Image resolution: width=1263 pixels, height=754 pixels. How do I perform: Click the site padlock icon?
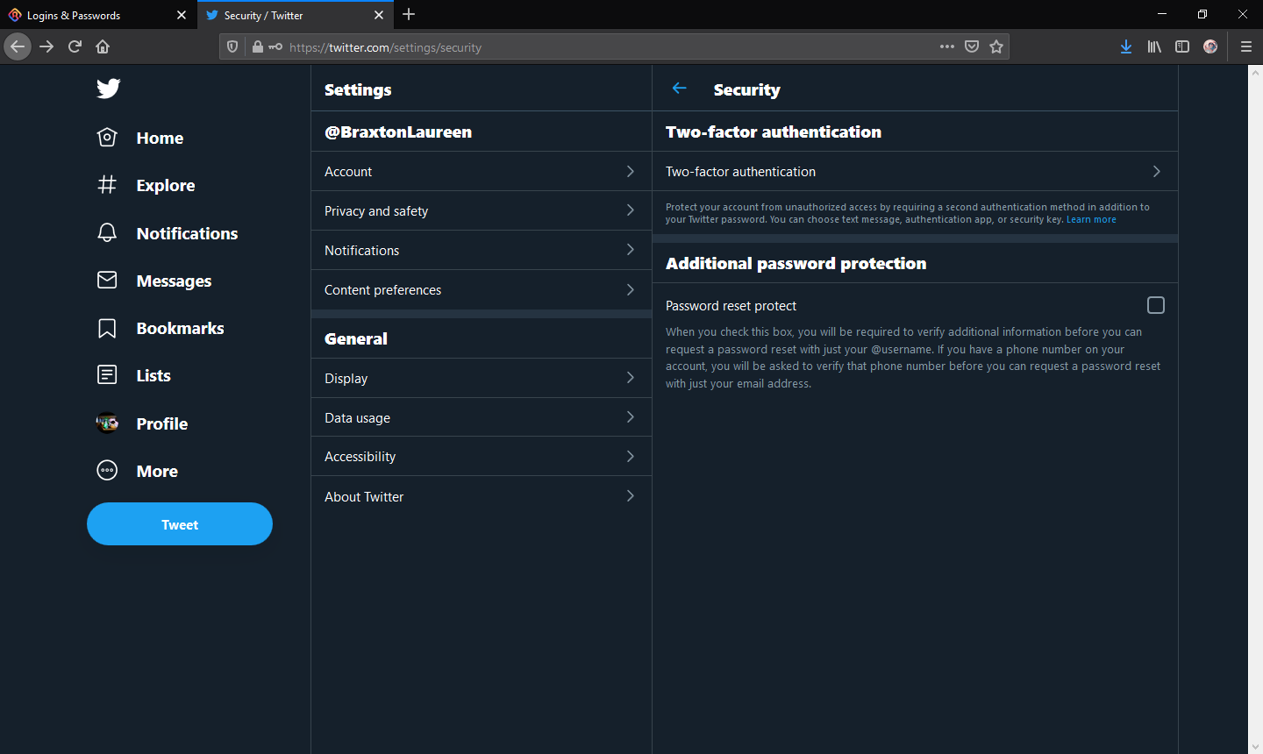pyautogui.click(x=257, y=46)
